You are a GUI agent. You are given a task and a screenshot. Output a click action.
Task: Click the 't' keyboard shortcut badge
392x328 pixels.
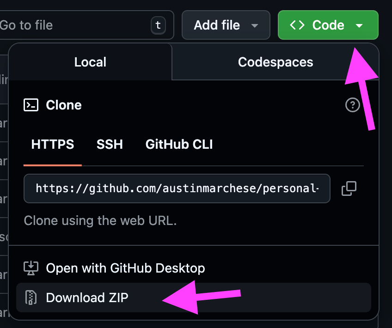click(x=158, y=25)
